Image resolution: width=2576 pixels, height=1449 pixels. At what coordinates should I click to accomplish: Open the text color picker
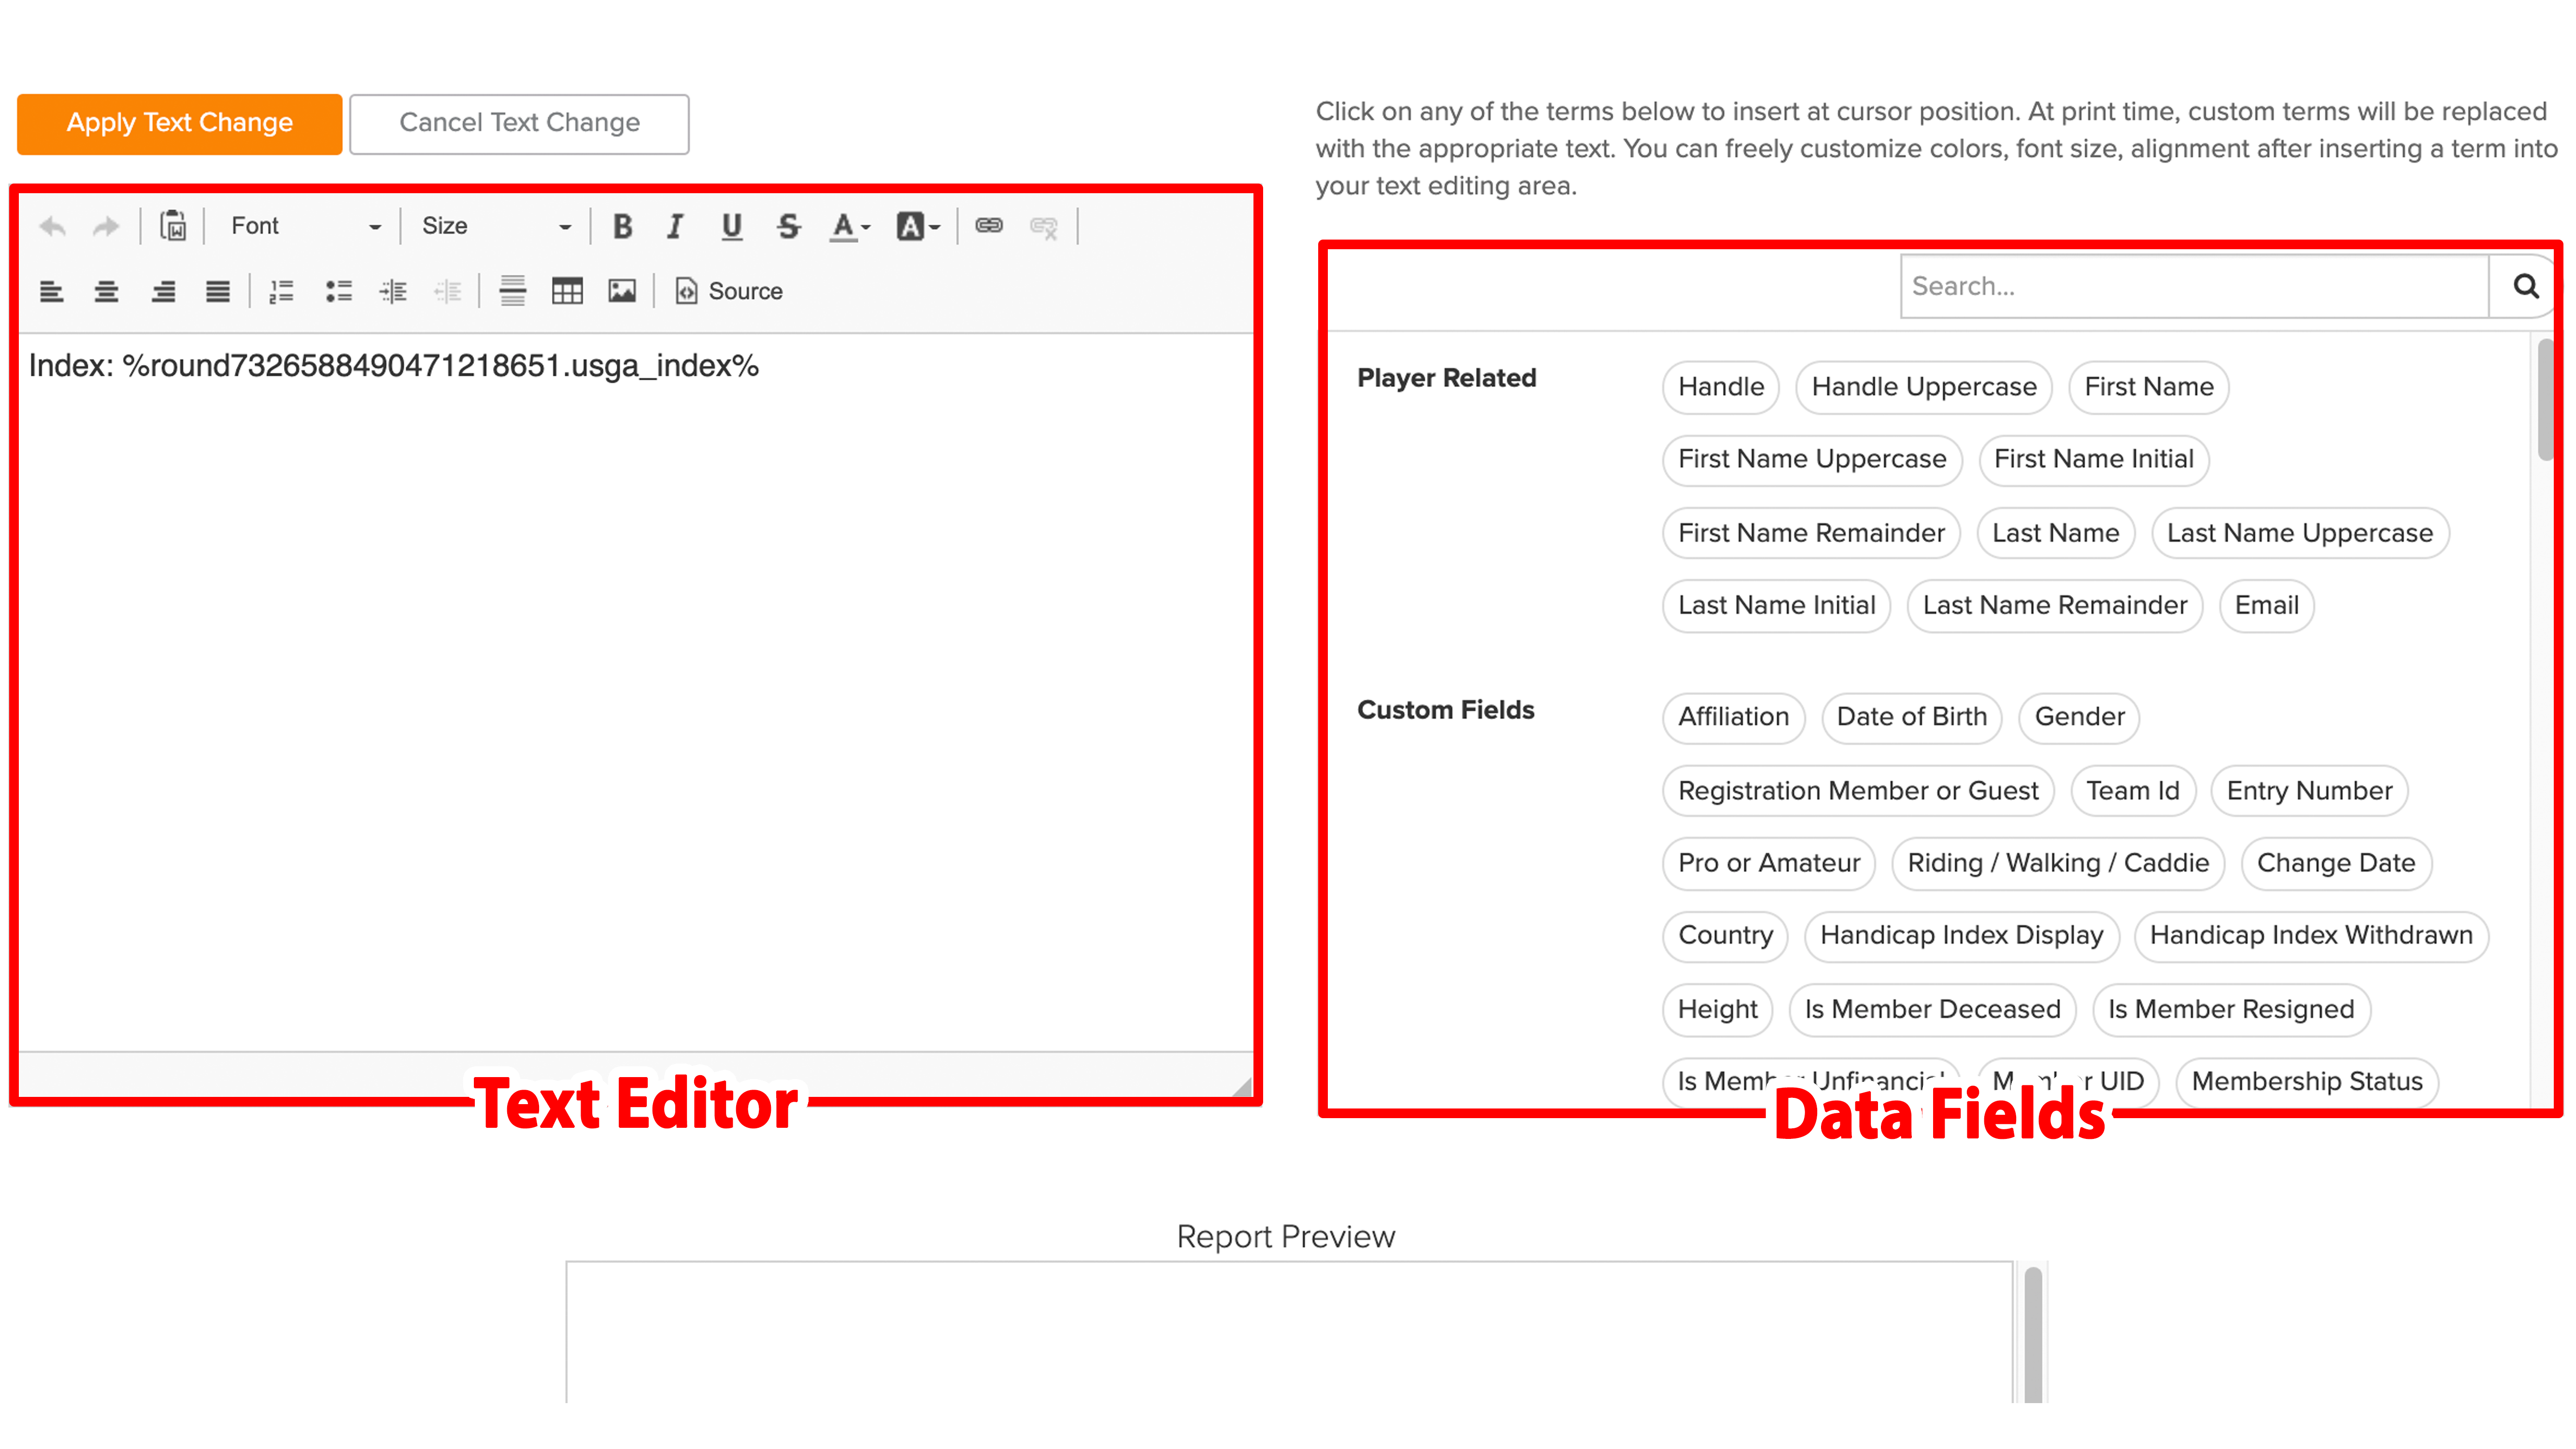850,226
